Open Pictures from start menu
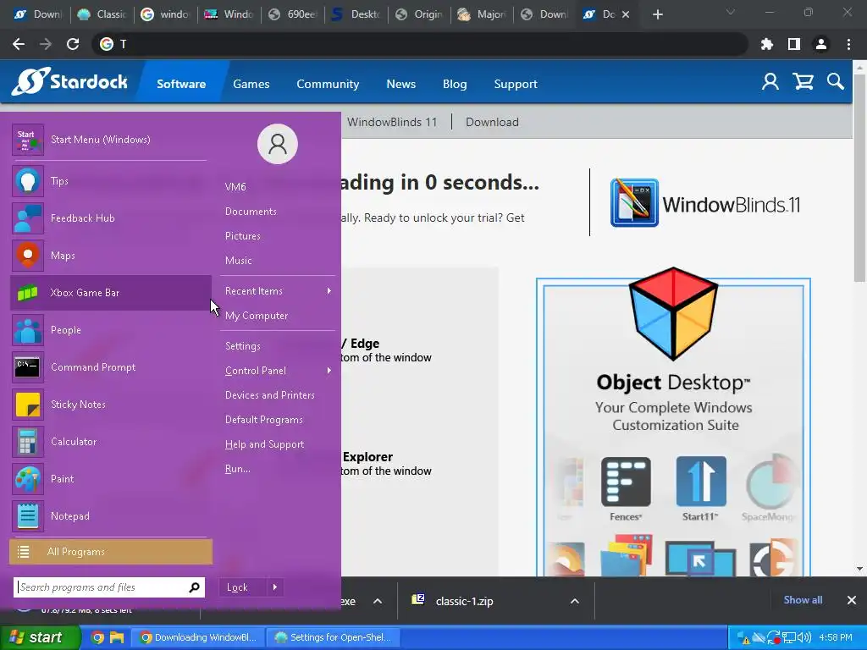The width and height of the screenshot is (867, 650). 243,236
